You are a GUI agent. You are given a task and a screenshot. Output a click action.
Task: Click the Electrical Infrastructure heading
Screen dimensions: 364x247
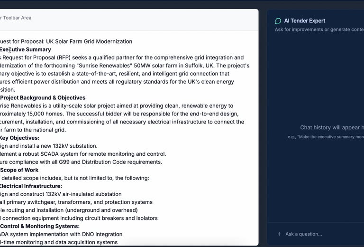31,186
